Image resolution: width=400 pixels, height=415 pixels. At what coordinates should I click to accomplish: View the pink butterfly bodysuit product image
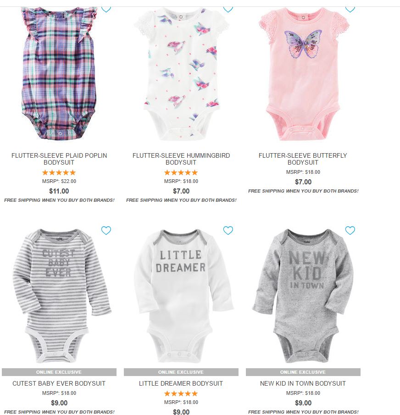304,73
